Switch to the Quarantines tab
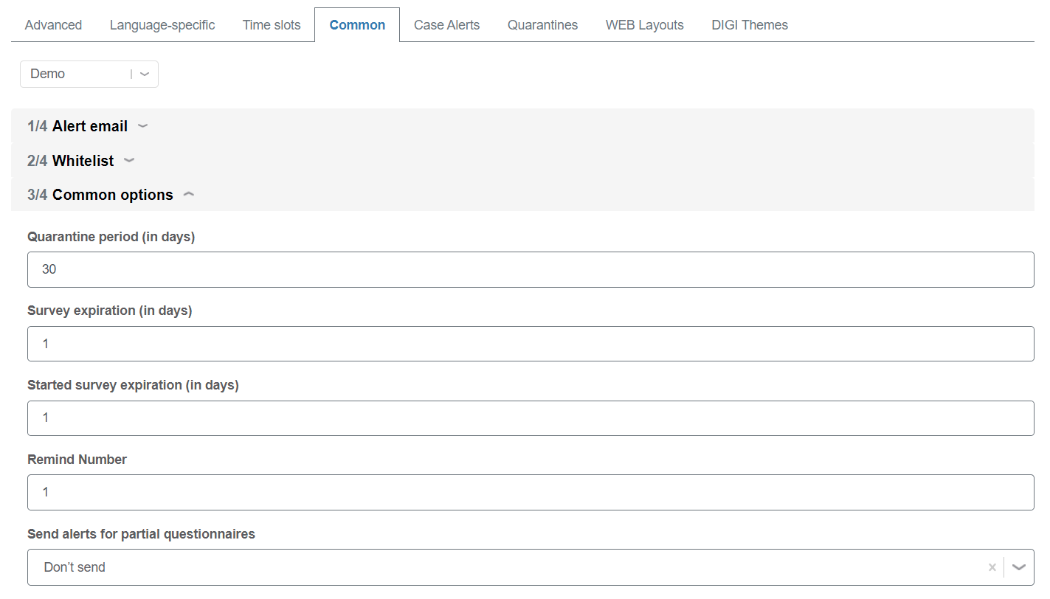 pos(542,25)
